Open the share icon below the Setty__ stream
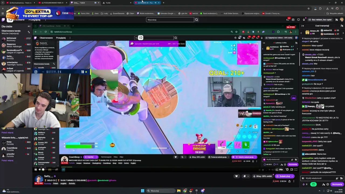The image size is (345, 194). point(289,181)
